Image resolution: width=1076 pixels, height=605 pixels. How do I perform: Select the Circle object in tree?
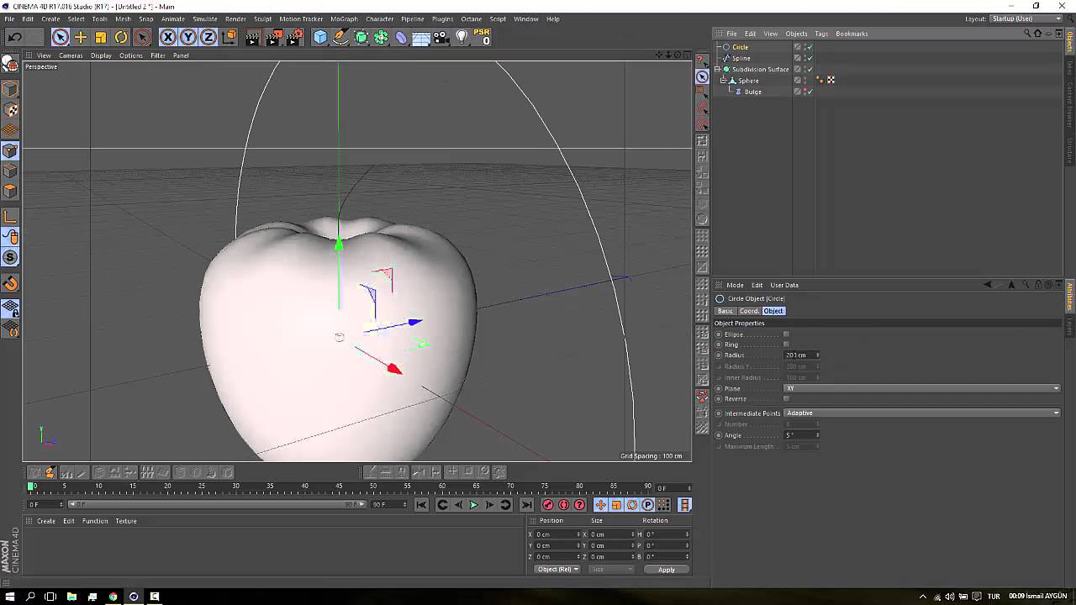coord(740,47)
